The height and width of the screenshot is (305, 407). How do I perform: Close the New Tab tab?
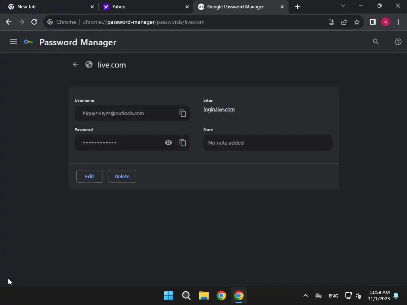click(92, 7)
